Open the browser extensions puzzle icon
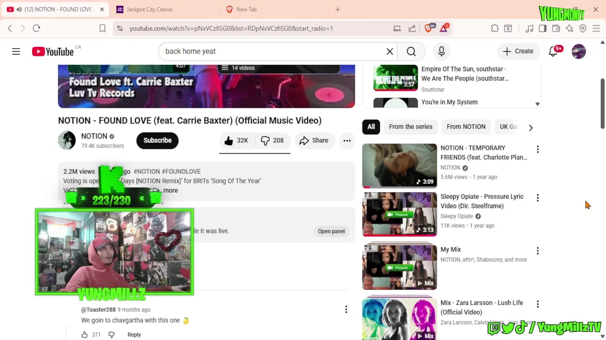 pyautogui.click(x=495, y=28)
